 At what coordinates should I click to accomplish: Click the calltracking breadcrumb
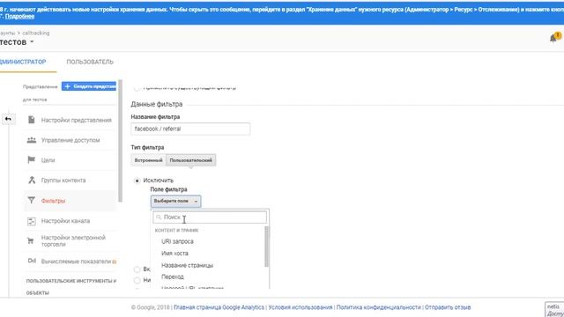click(x=35, y=33)
